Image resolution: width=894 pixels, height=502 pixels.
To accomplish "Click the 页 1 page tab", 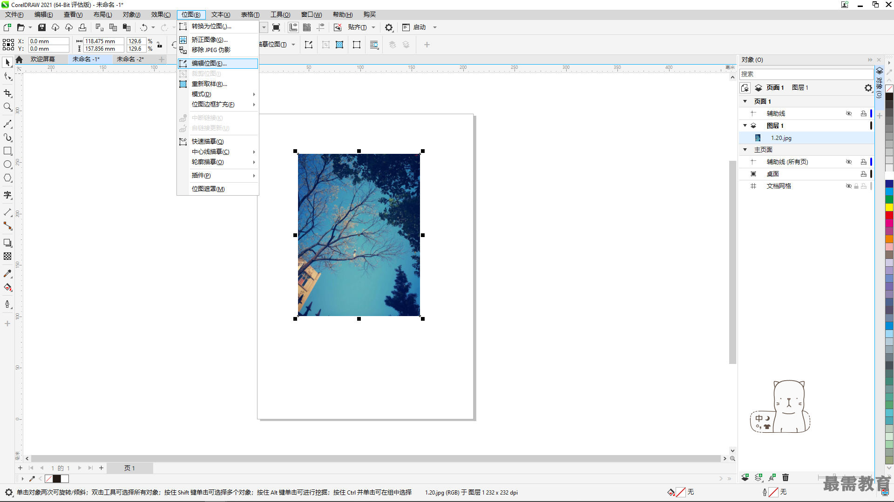I will [x=129, y=468].
